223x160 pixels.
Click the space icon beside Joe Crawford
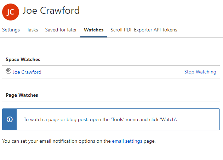[x=8, y=71]
